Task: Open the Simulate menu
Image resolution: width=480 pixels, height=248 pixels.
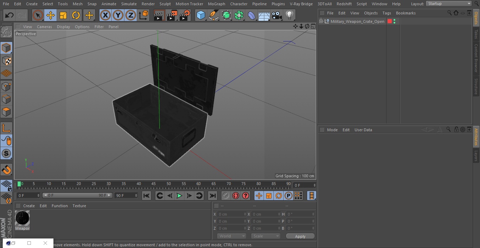Action: (x=129, y=4)
